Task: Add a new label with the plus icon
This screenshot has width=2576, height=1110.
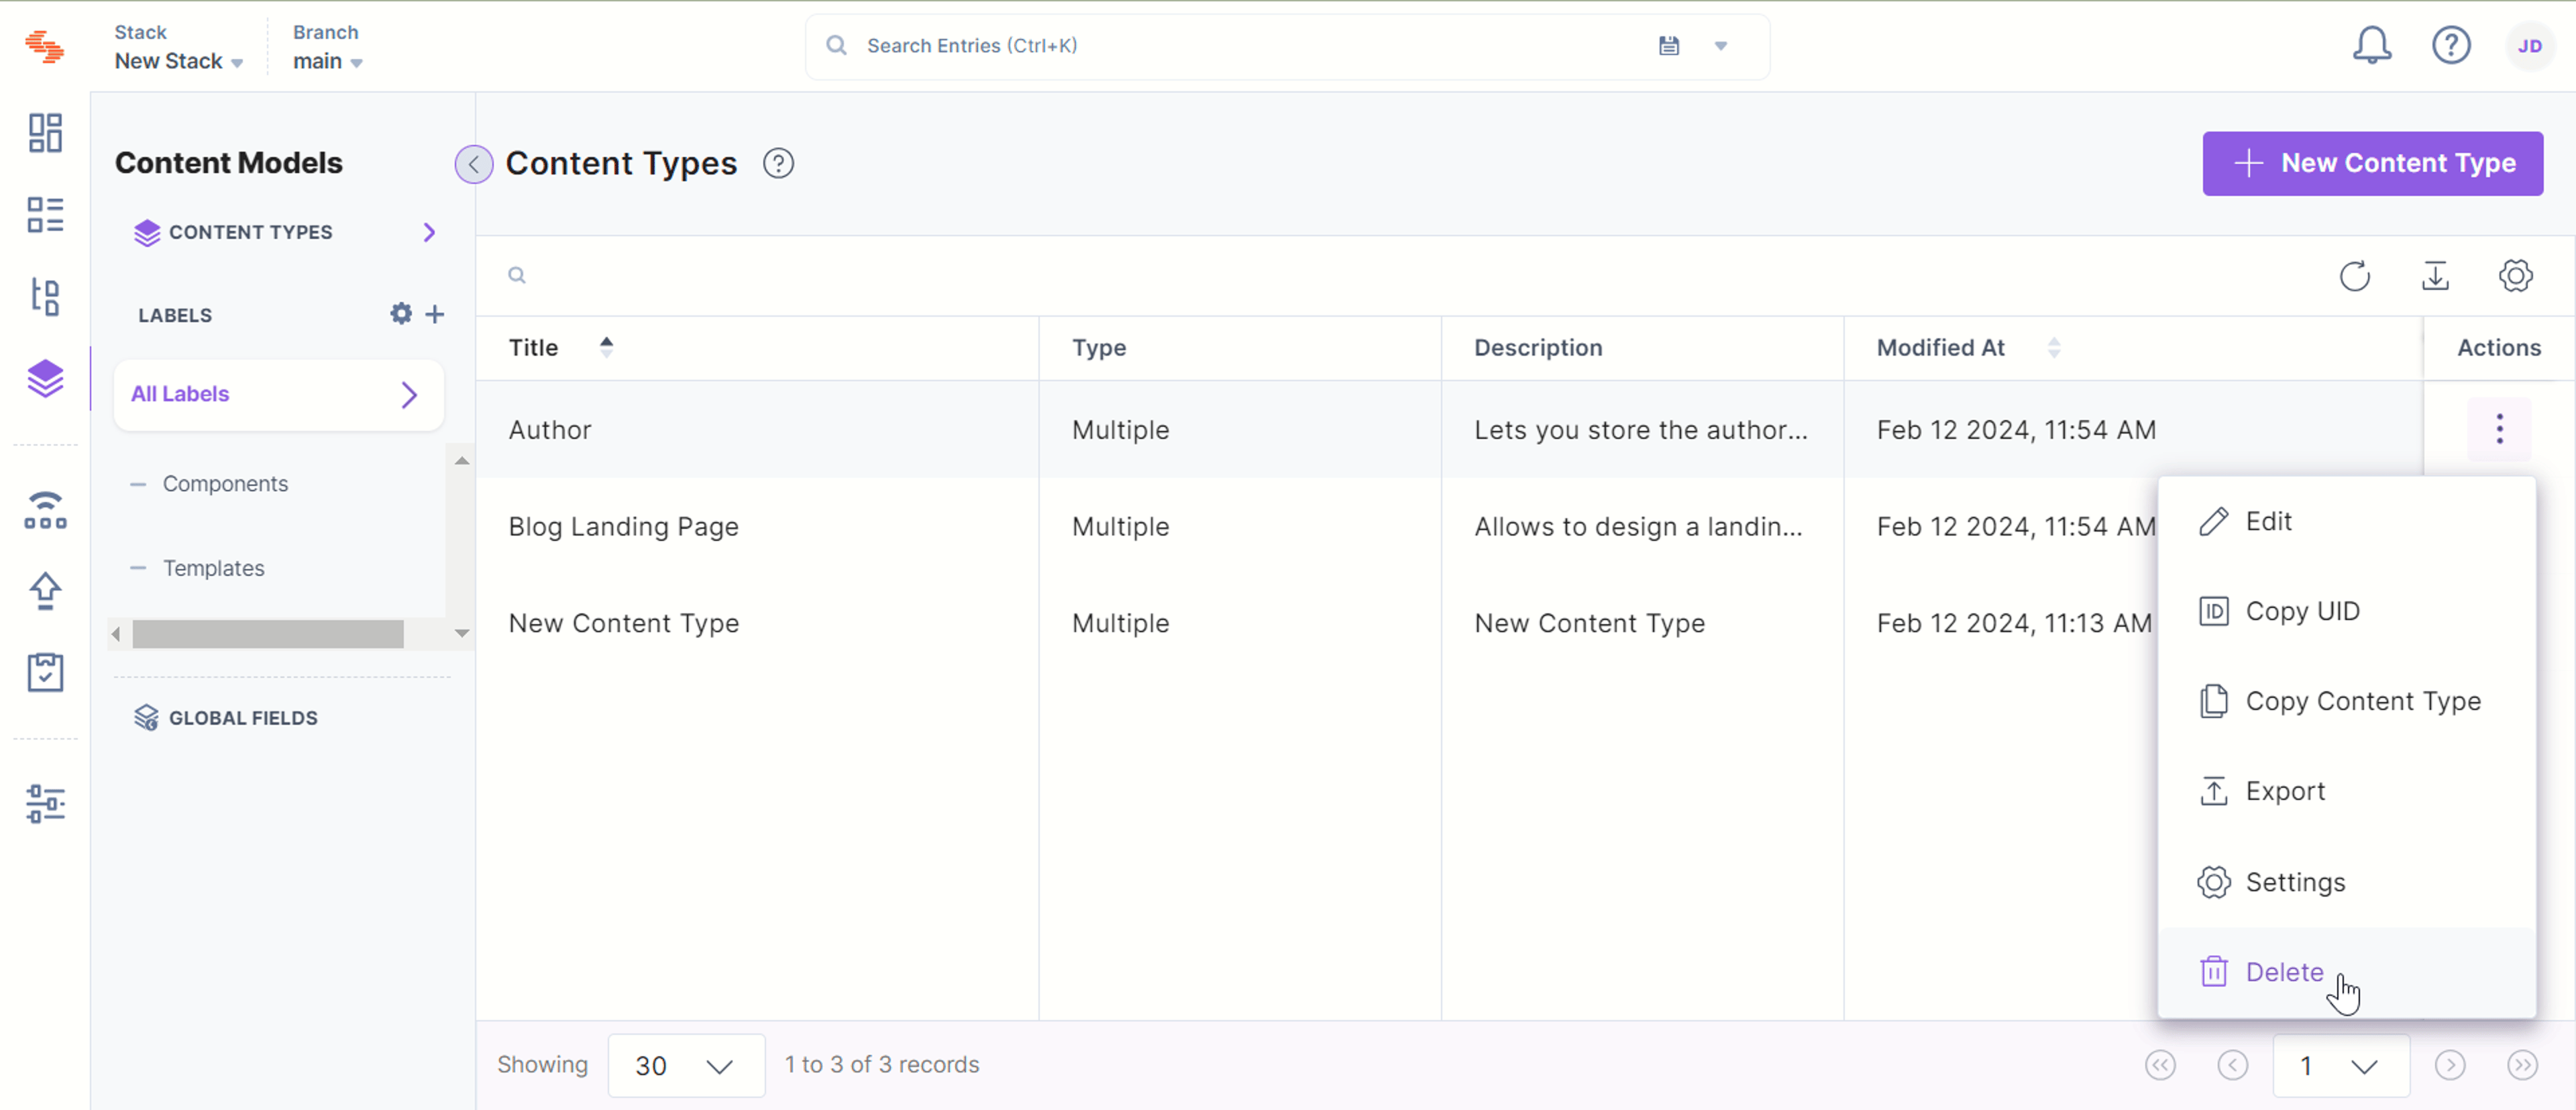Action: coord(434,314)
